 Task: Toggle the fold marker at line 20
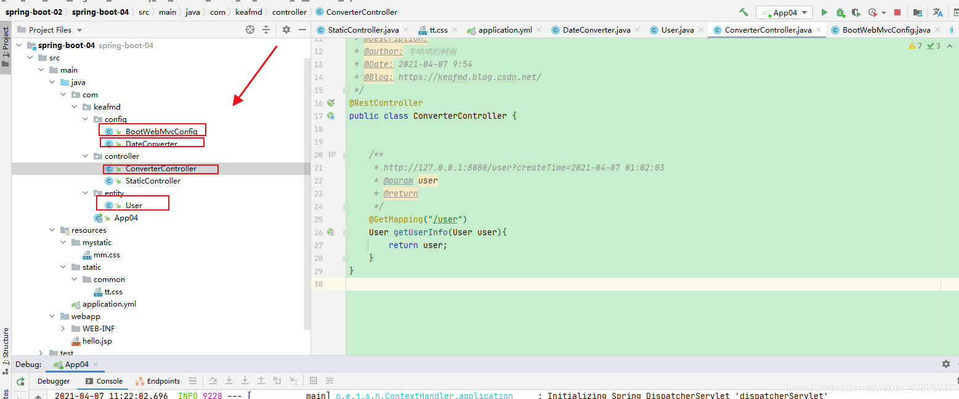(x=332, y=155)
